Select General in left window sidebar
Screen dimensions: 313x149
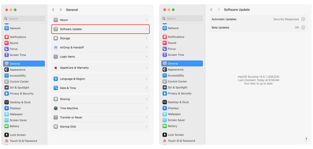(x=24, y=64)
